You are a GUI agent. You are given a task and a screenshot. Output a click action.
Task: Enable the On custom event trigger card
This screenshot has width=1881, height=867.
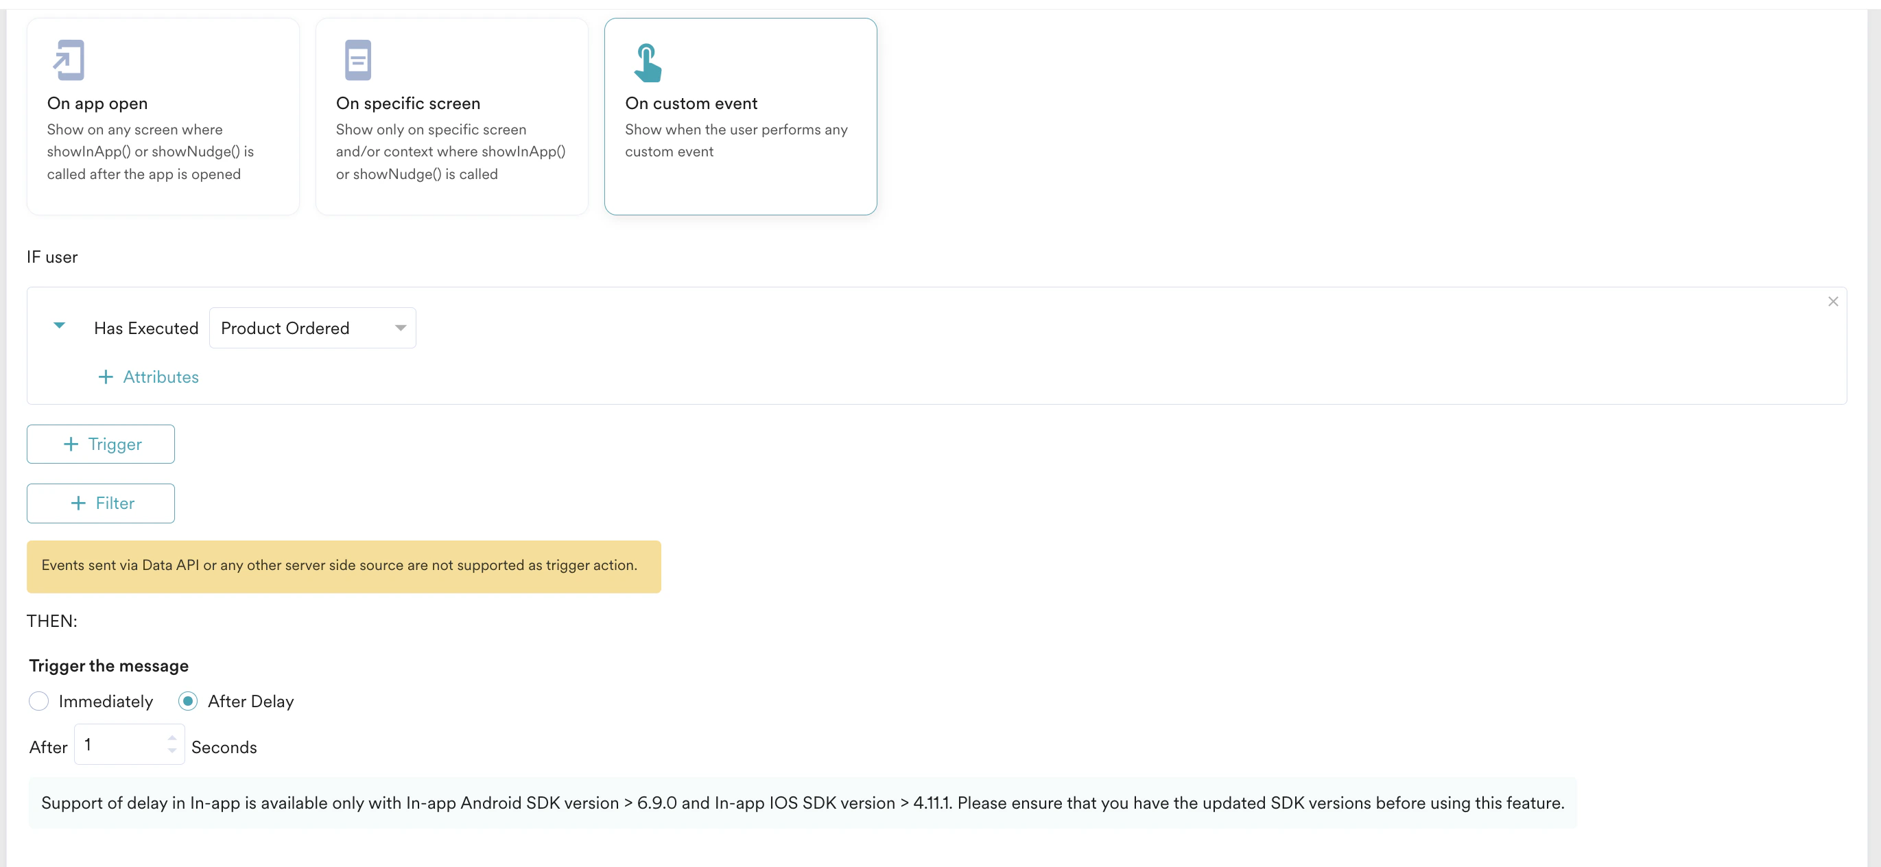(740, 117)
